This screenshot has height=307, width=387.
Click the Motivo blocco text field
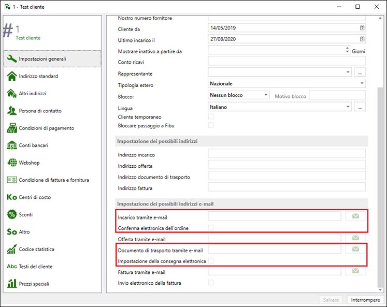[x=337, y=95]
